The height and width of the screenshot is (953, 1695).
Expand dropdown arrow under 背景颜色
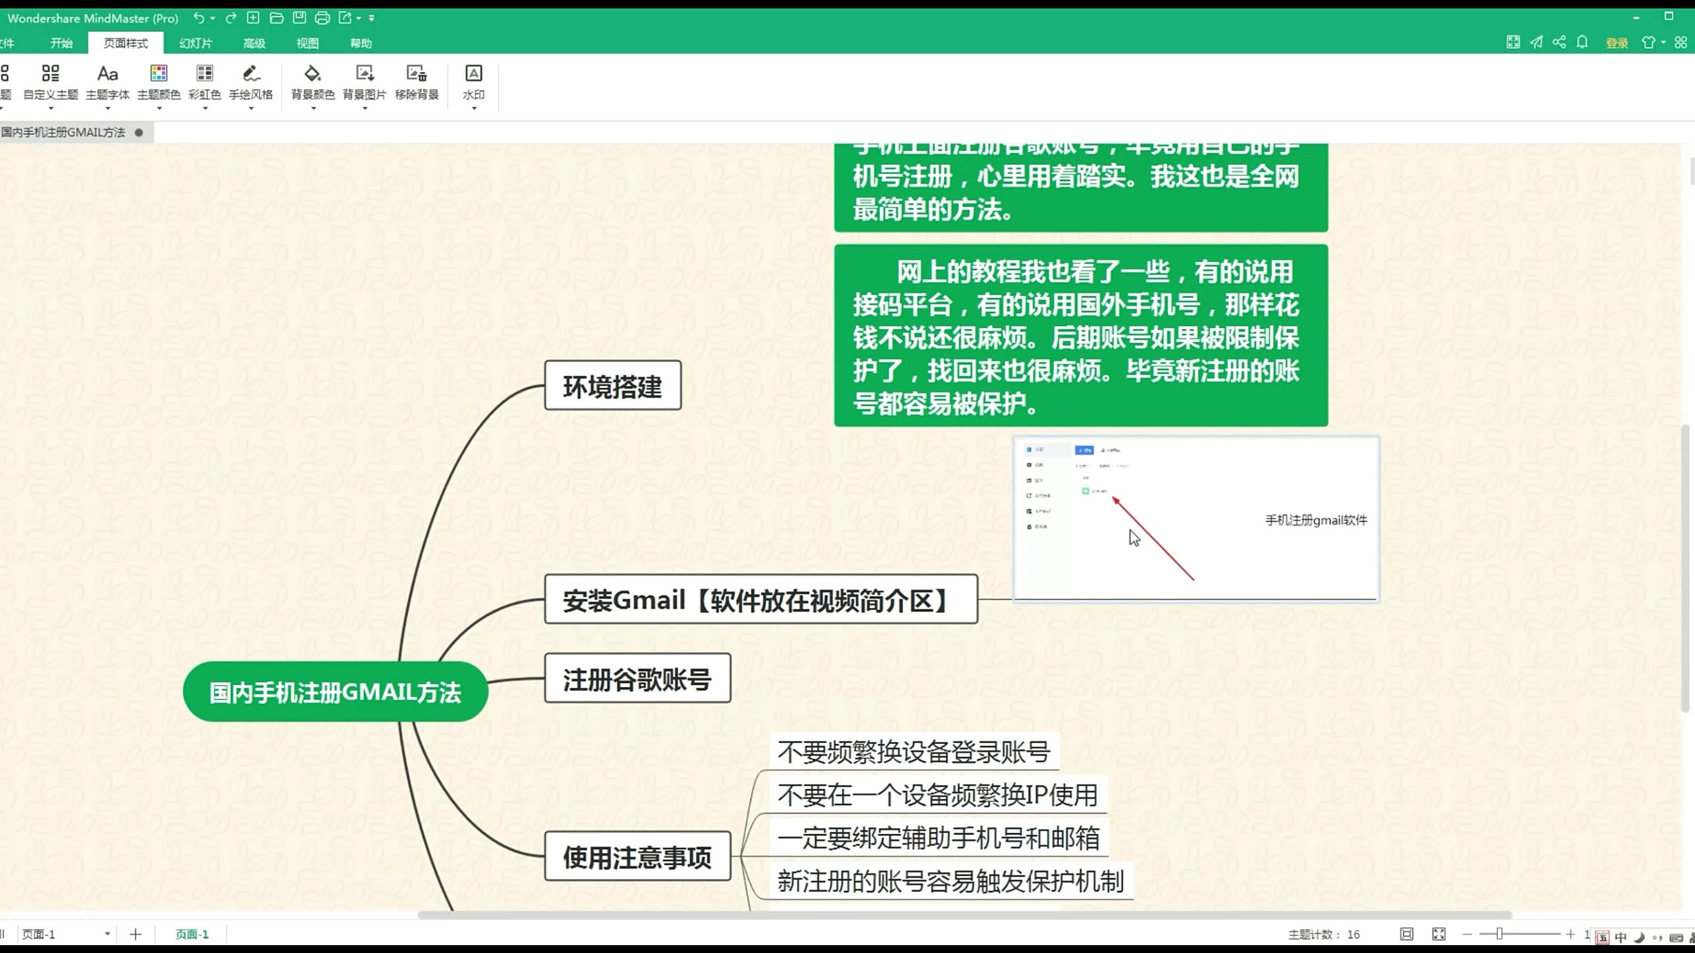313,109
